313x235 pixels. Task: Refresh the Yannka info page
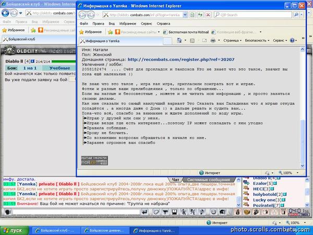coord(200,15)
